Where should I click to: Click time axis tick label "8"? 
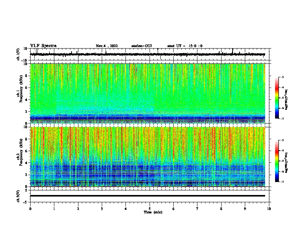(221, 209)
